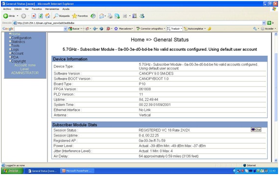
Task: Refresh the page with the green arrows icon
Action: [41, 16]
